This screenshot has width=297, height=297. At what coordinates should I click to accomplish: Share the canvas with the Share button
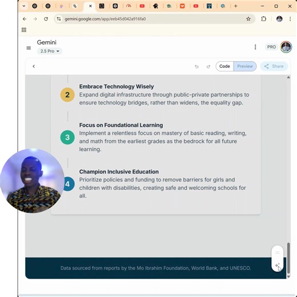point(274,66)
